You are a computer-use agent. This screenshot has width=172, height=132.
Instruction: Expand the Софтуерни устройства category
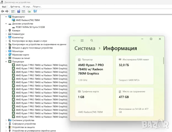point(6,124)
